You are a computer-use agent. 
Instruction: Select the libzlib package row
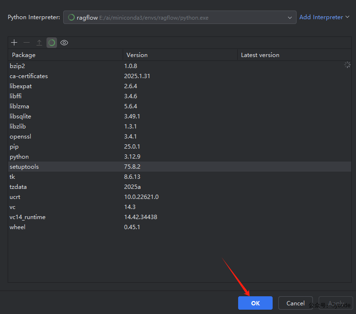[180, 127]
